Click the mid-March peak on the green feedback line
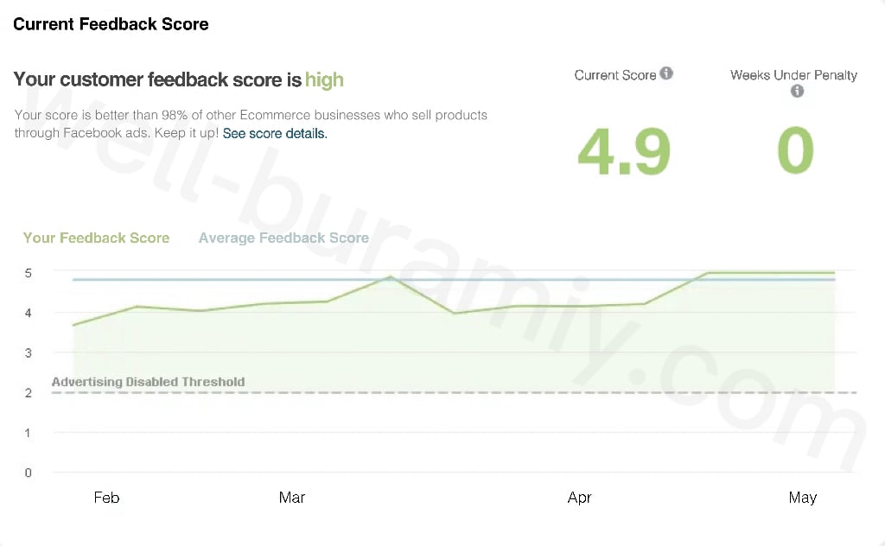 click(390, 277)
